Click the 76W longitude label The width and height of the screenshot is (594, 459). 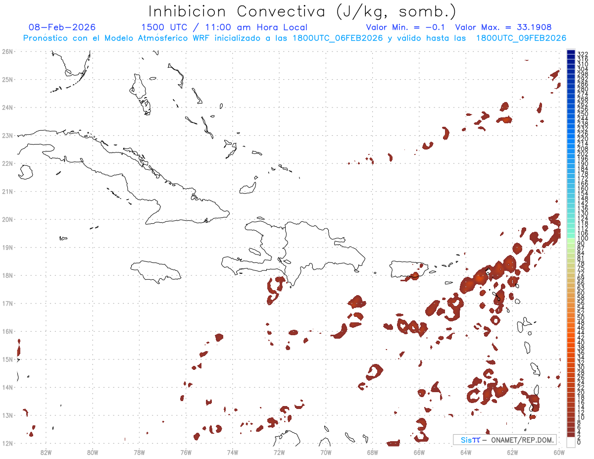186,452
